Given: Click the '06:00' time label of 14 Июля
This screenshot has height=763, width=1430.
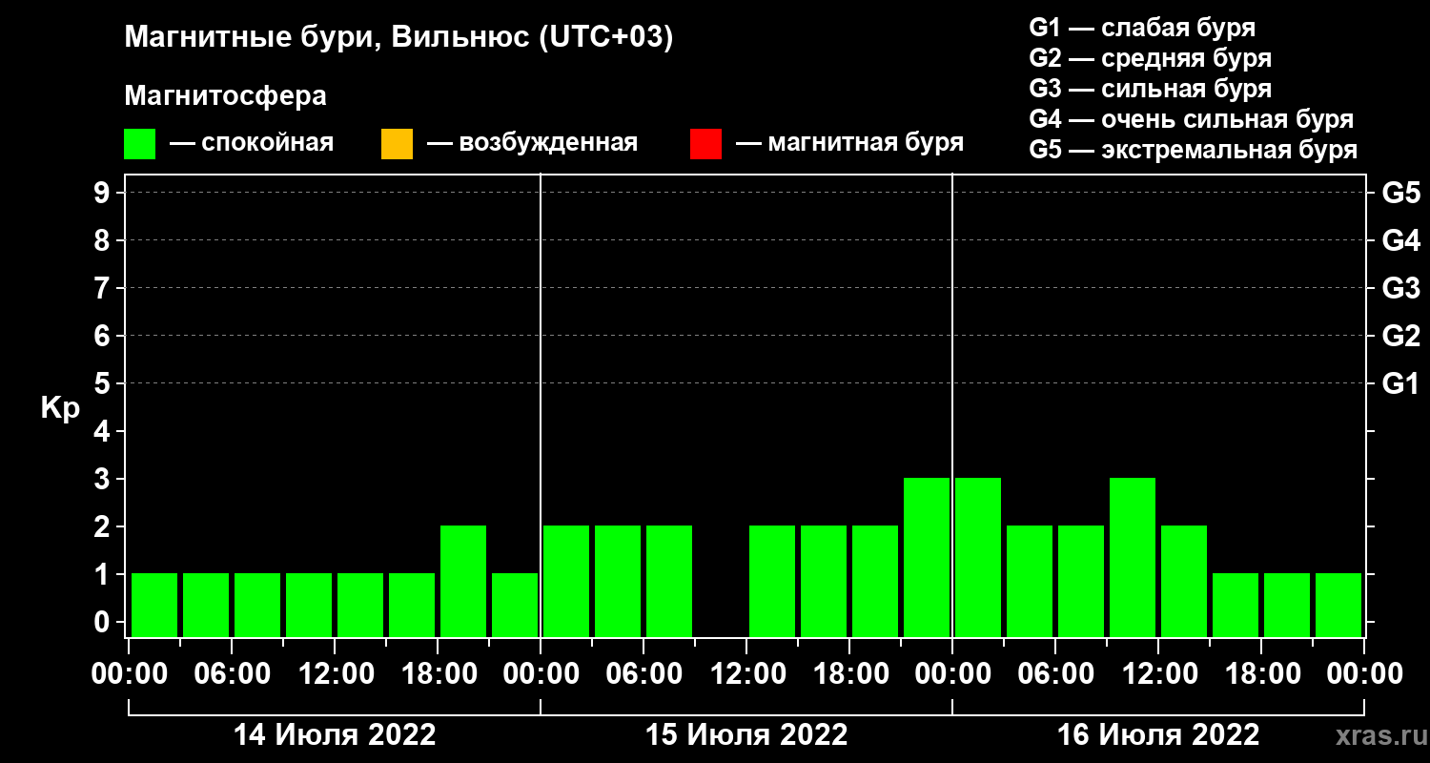Looking at the screenshot, I should (x=232, y=673).
